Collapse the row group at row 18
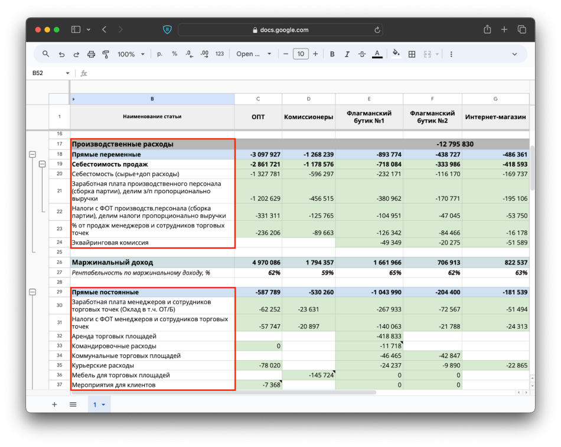Screen dimensions: 561x447 (32, 154)
